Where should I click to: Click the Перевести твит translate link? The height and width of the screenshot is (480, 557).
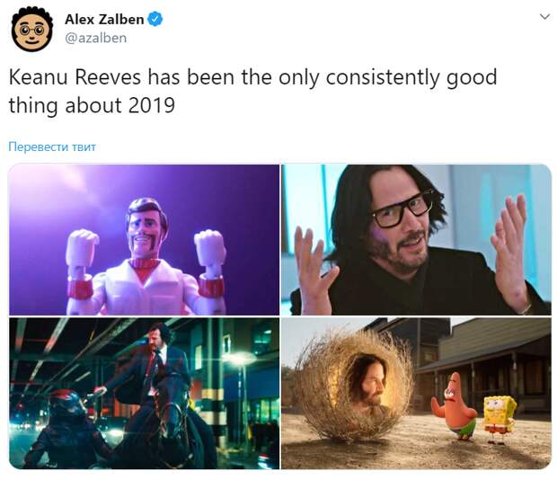point(52,147)
